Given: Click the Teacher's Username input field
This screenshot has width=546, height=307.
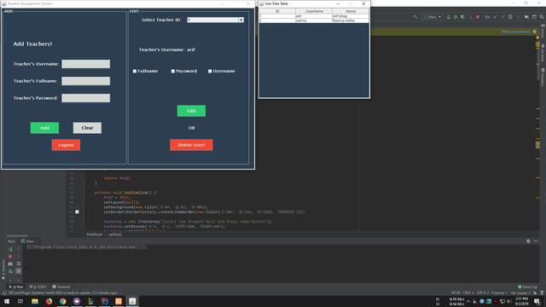Looking at the screenshot, I should click(86, 64).
